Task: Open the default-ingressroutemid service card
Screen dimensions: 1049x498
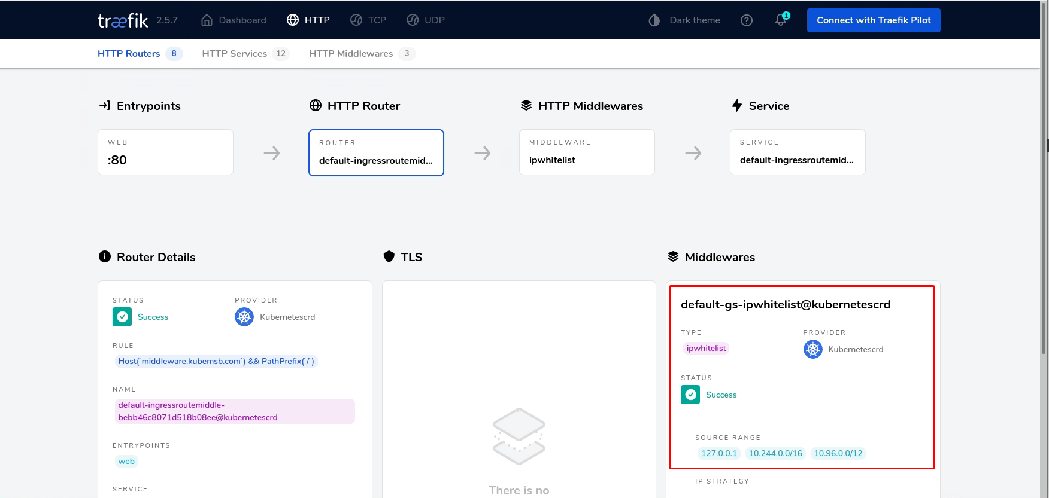Action: (x=798, y=152)
